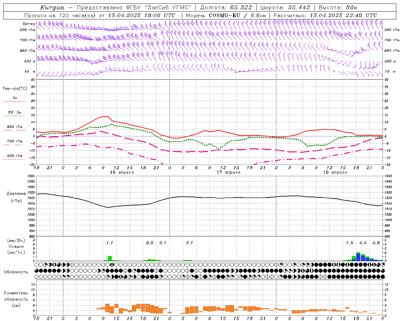This screenshot has height=321, width=401.
Task: Click the "Kurgan" station title
Action: pyautogui.click(x=52, y=8)
